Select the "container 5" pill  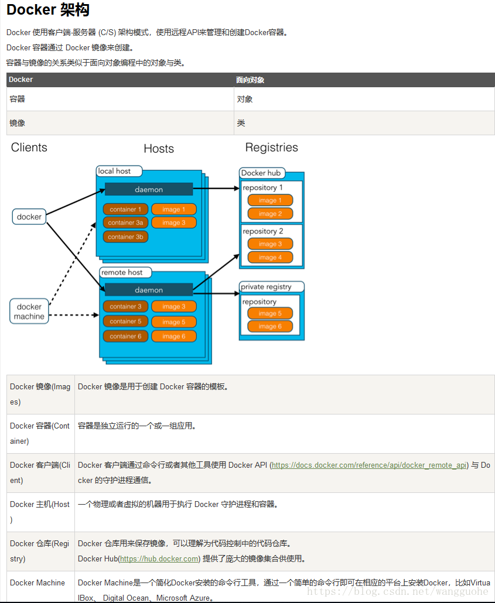[x=125, y=321]
